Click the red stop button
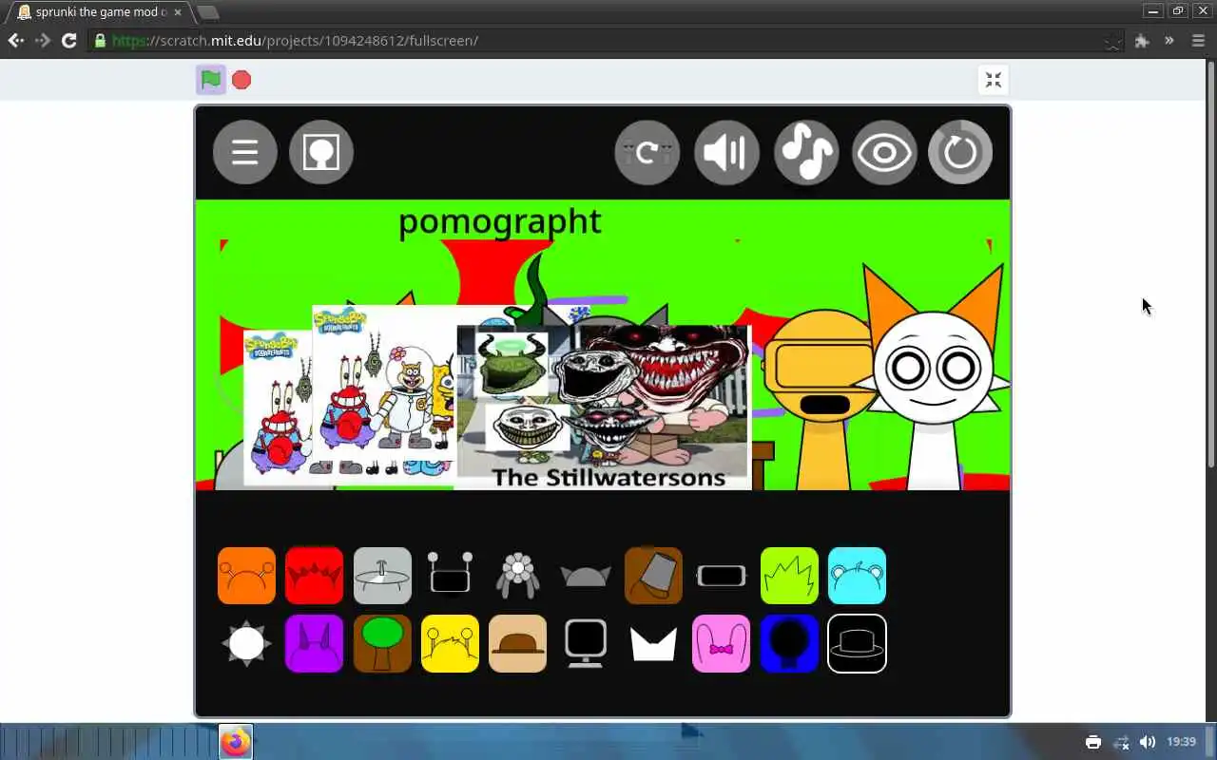The height and width of the screenshot is (760, 1217). pos(241,80)
